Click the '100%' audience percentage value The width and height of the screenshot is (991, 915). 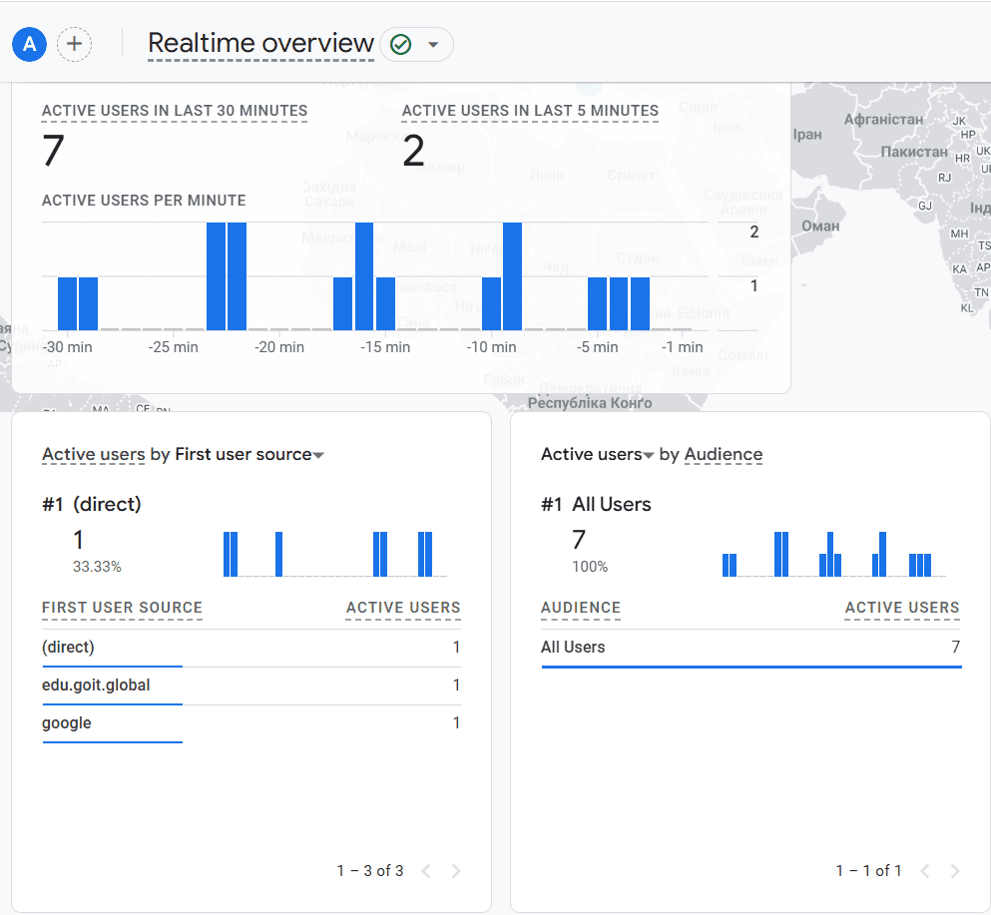[x=590, y=567]
